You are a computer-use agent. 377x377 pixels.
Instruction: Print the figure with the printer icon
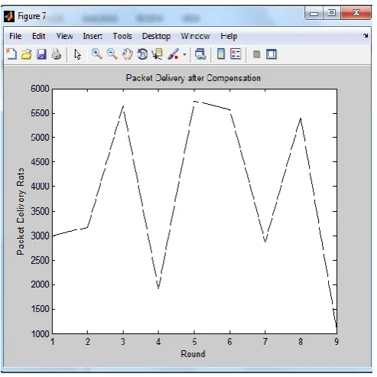click(57, 54)
